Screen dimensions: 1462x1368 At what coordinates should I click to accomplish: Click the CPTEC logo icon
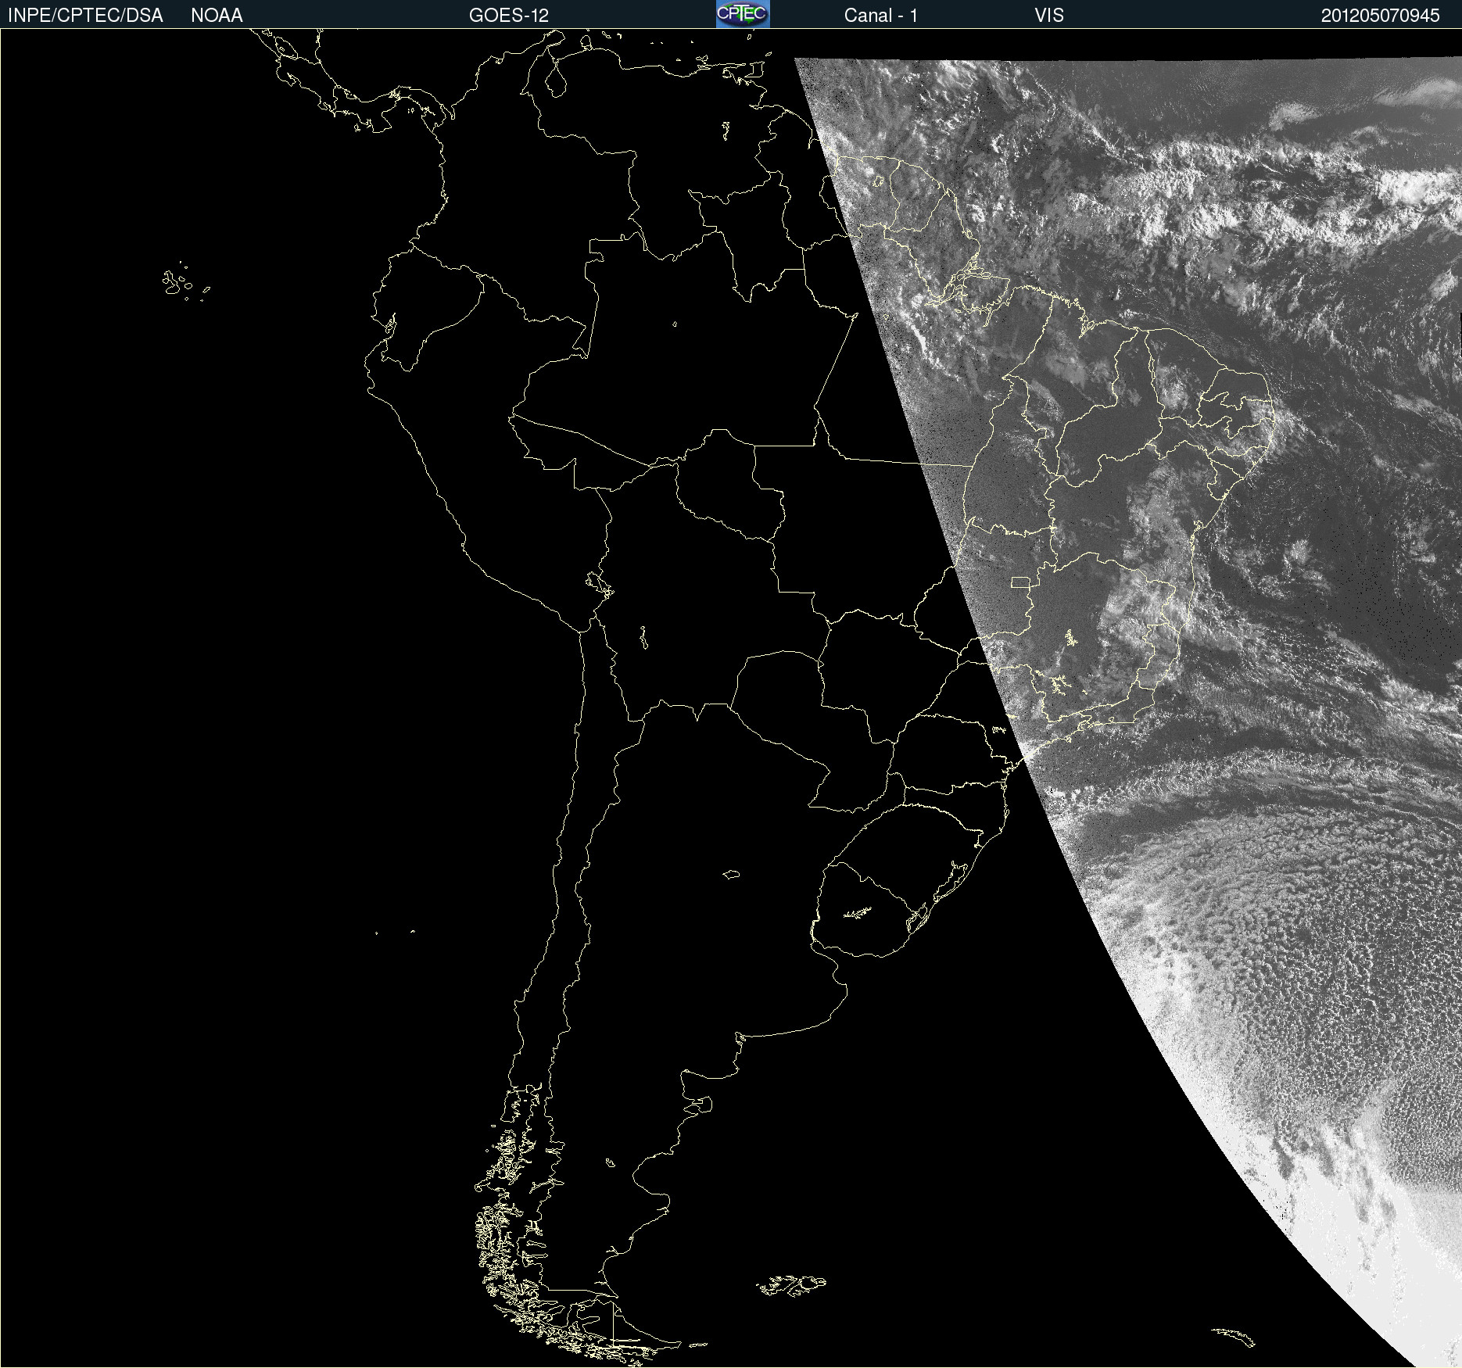pyautogui.click(x=743, y=14)
